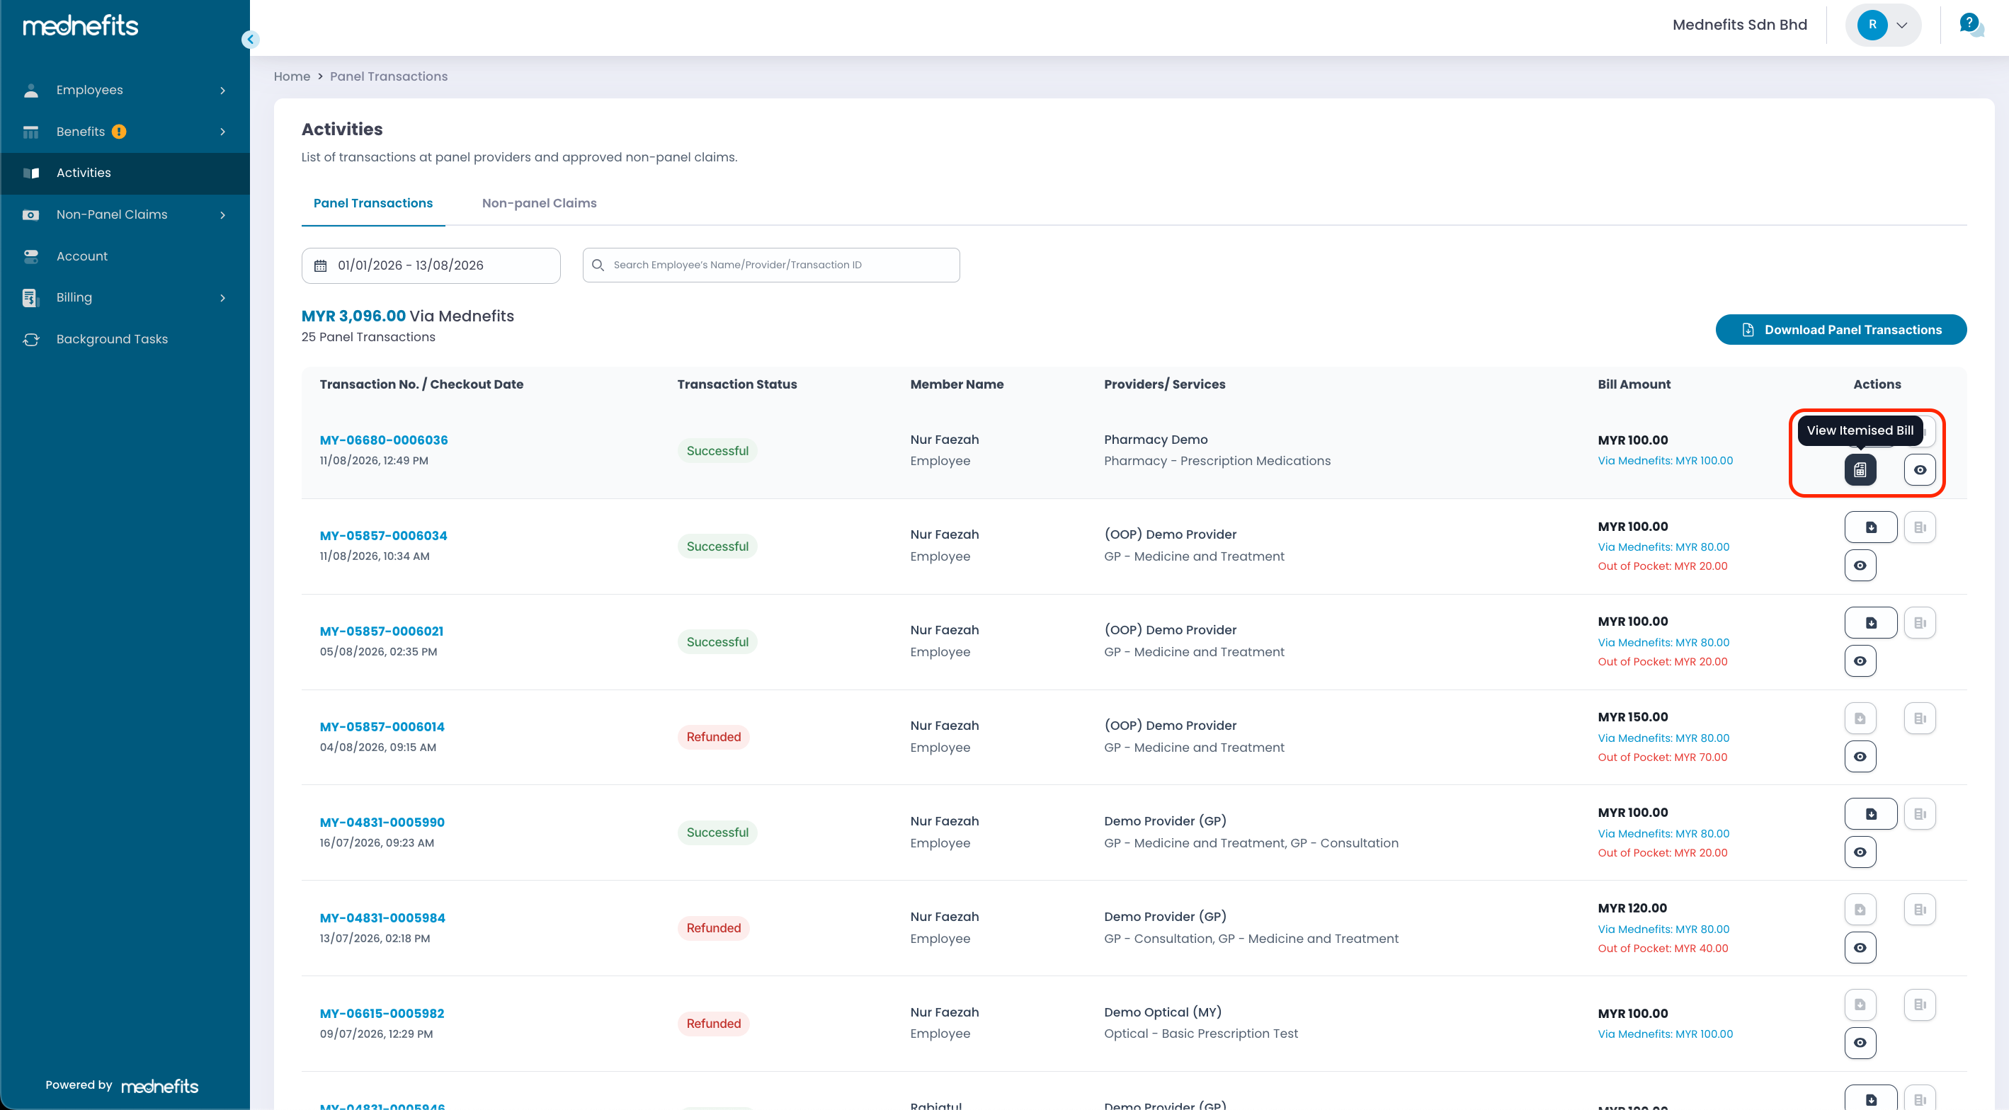This screenshot has width=2009, height=1110.
Task: Switch to the Non-panel Claims tab
Action: (x=539, y=202)
